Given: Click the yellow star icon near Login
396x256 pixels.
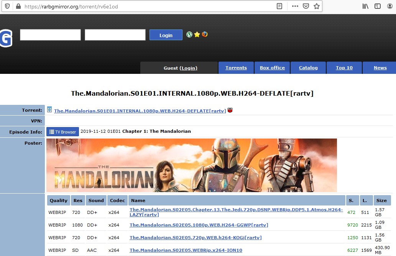Looking at the screenshot, I should pyautogui.click(x=197, y=34).
